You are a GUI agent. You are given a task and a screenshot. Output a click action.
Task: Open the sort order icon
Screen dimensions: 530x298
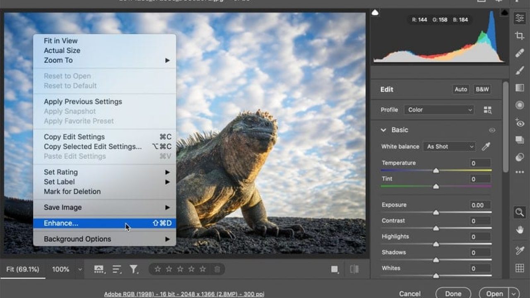click(x=117, y=269)
